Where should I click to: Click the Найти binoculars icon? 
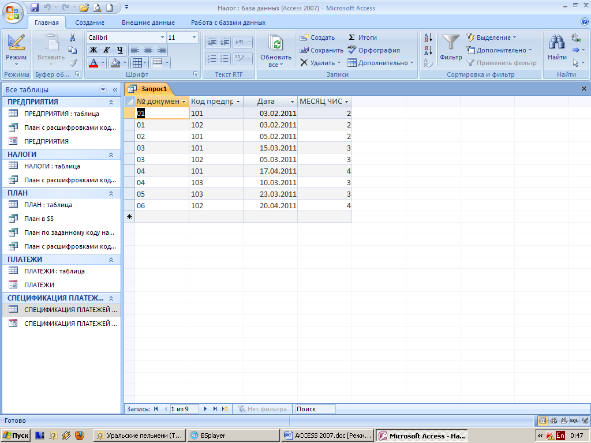click(557, 47)
